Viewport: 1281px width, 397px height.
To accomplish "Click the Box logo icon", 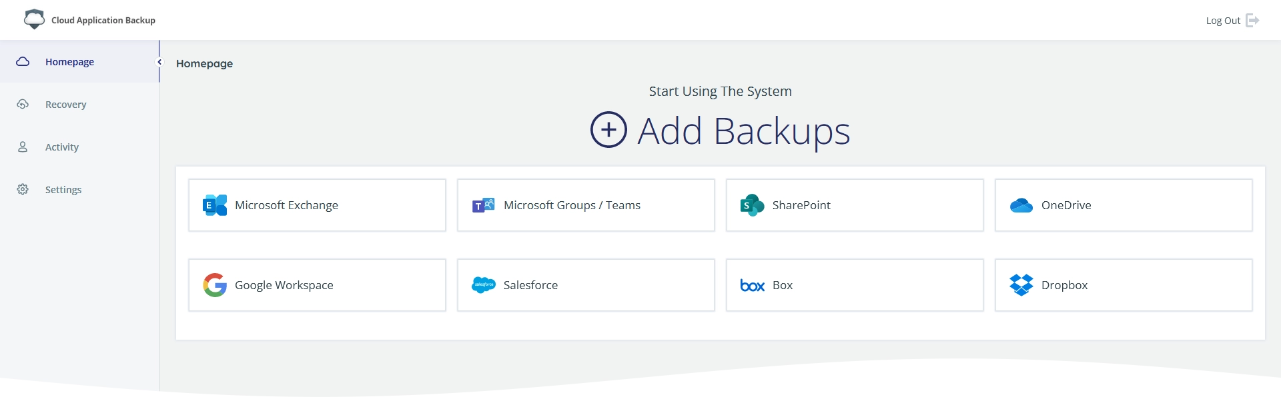I will point(753,286).
